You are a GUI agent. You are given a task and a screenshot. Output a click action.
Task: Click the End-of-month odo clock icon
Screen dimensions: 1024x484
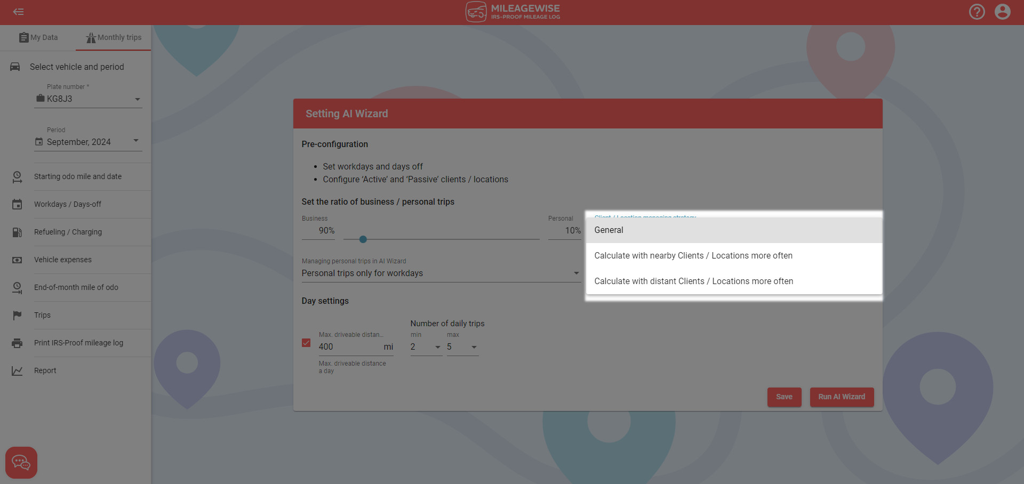point(17,287)
